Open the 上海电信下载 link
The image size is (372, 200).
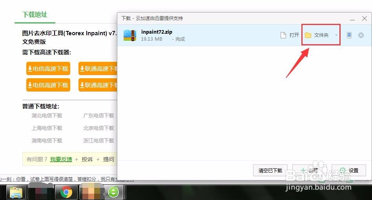(x=47, y=128)
